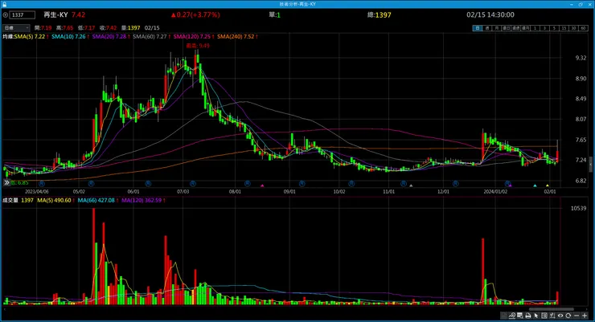Click the SMA(5) 7.22 moving average label

pos(31,37)
